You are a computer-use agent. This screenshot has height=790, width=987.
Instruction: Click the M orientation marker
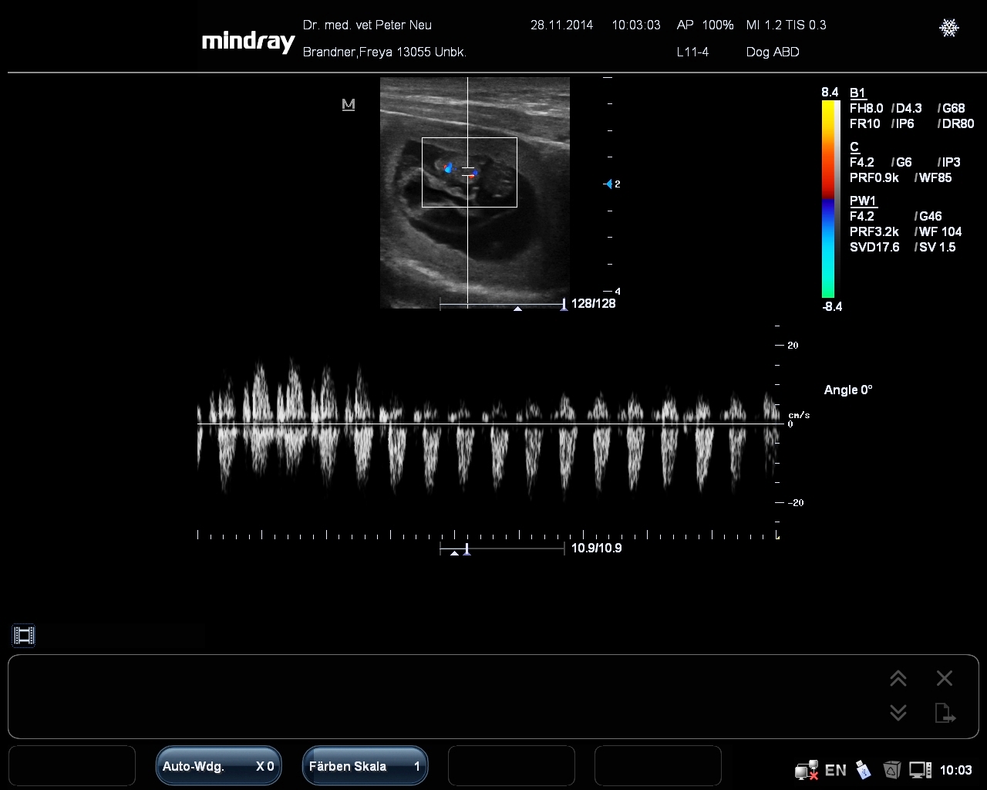click(x=349, y=104)
